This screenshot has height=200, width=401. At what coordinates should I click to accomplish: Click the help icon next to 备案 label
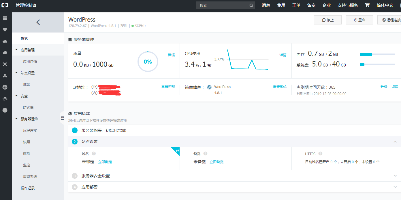click(205, 154)
